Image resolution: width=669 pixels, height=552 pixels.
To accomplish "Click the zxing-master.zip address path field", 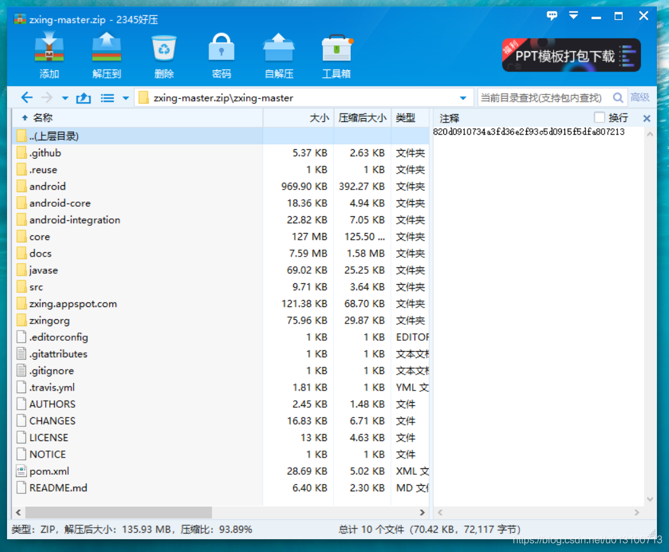I will tap(304, 98).
